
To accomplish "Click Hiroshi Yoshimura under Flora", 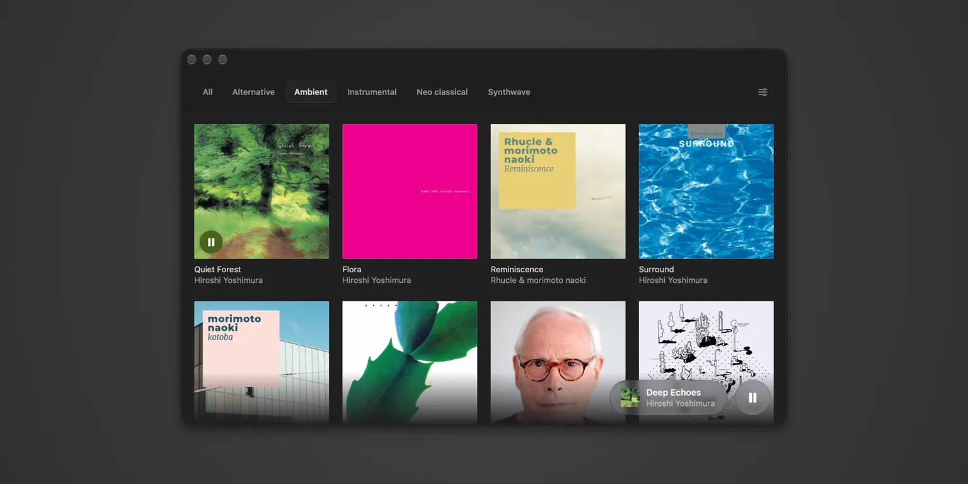I will tap(376, 280).
